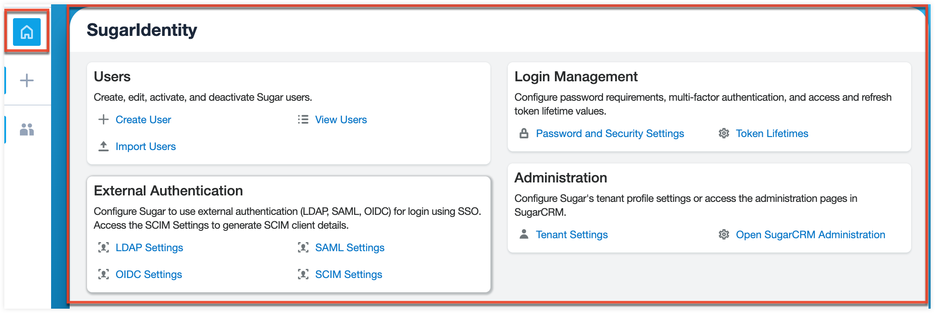Click the gear icon beside Token Lifetimes
The image size is (935, 313).
coord(724,133)
